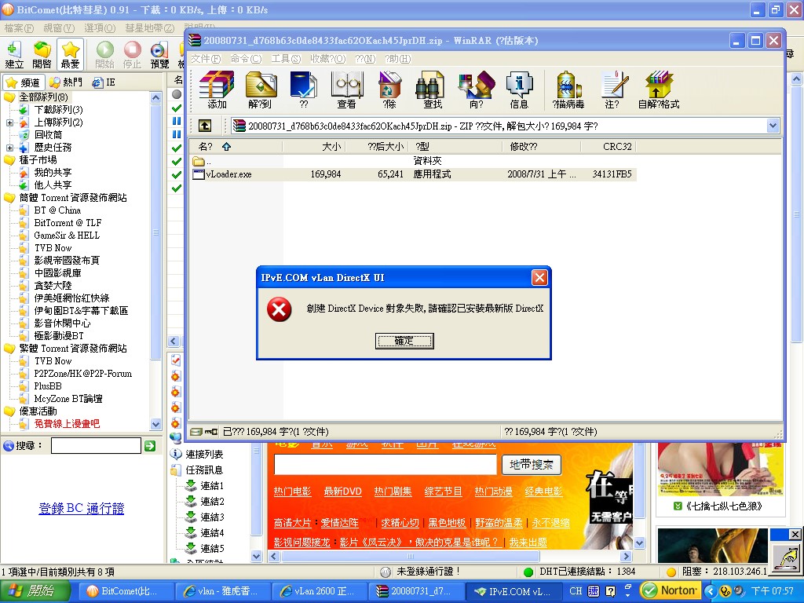
Task: Click the 開始 Start button on taskbar
Action: (34, 590)
